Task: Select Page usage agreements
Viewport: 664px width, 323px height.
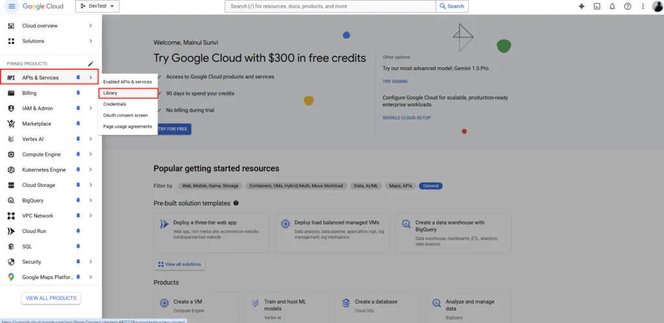Action: coord(128,126)
